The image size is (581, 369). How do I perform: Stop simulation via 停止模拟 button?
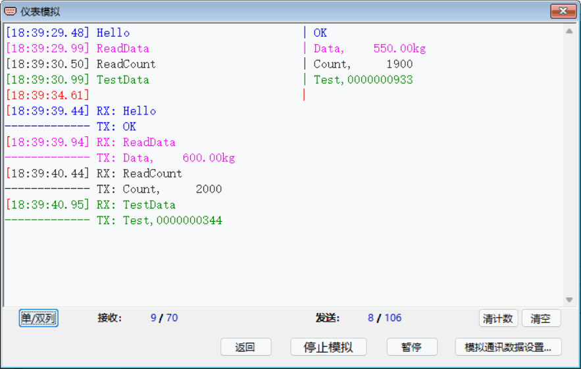coord(328,347)
